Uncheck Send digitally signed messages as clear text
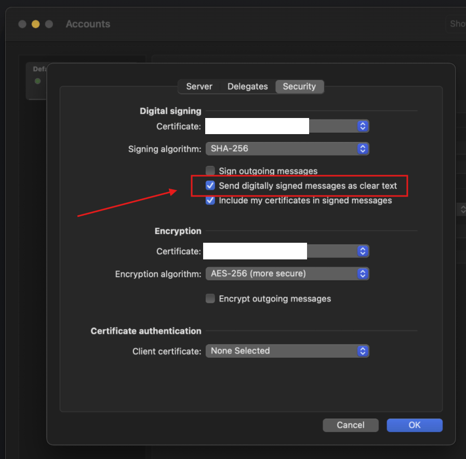Viewport: 466px width, 459px height. tap(210, 186)
